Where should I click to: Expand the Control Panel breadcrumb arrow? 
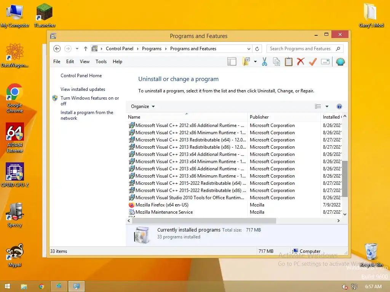[138, 49]
